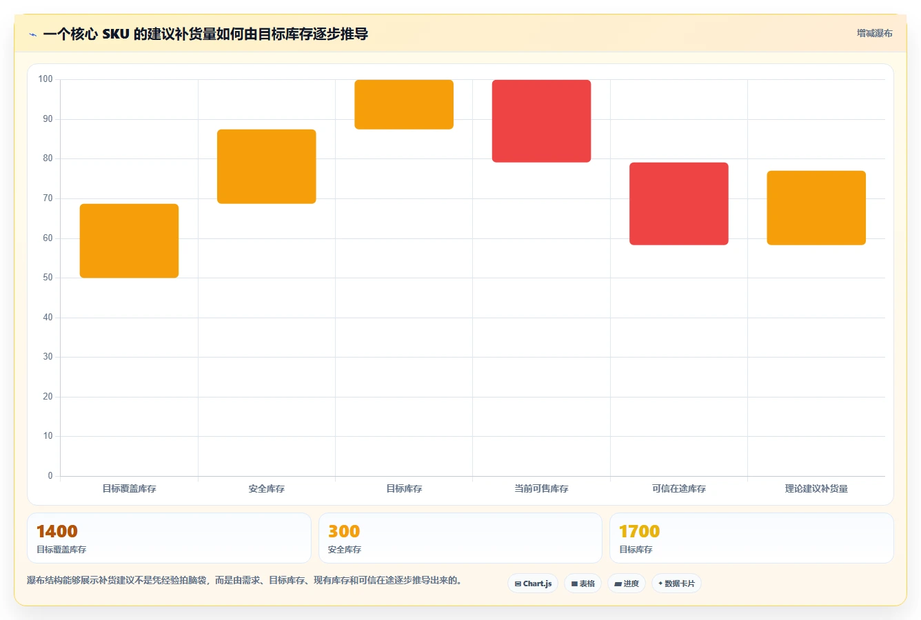This screenshot has height=620, width=921.
Task: Click the 增减瀑布 badge in the header
Action: 874,33
